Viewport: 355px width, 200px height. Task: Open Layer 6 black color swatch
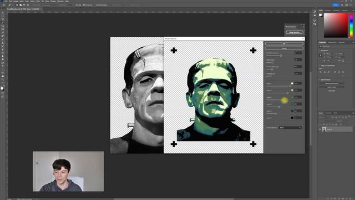click(x=292, y=118)
